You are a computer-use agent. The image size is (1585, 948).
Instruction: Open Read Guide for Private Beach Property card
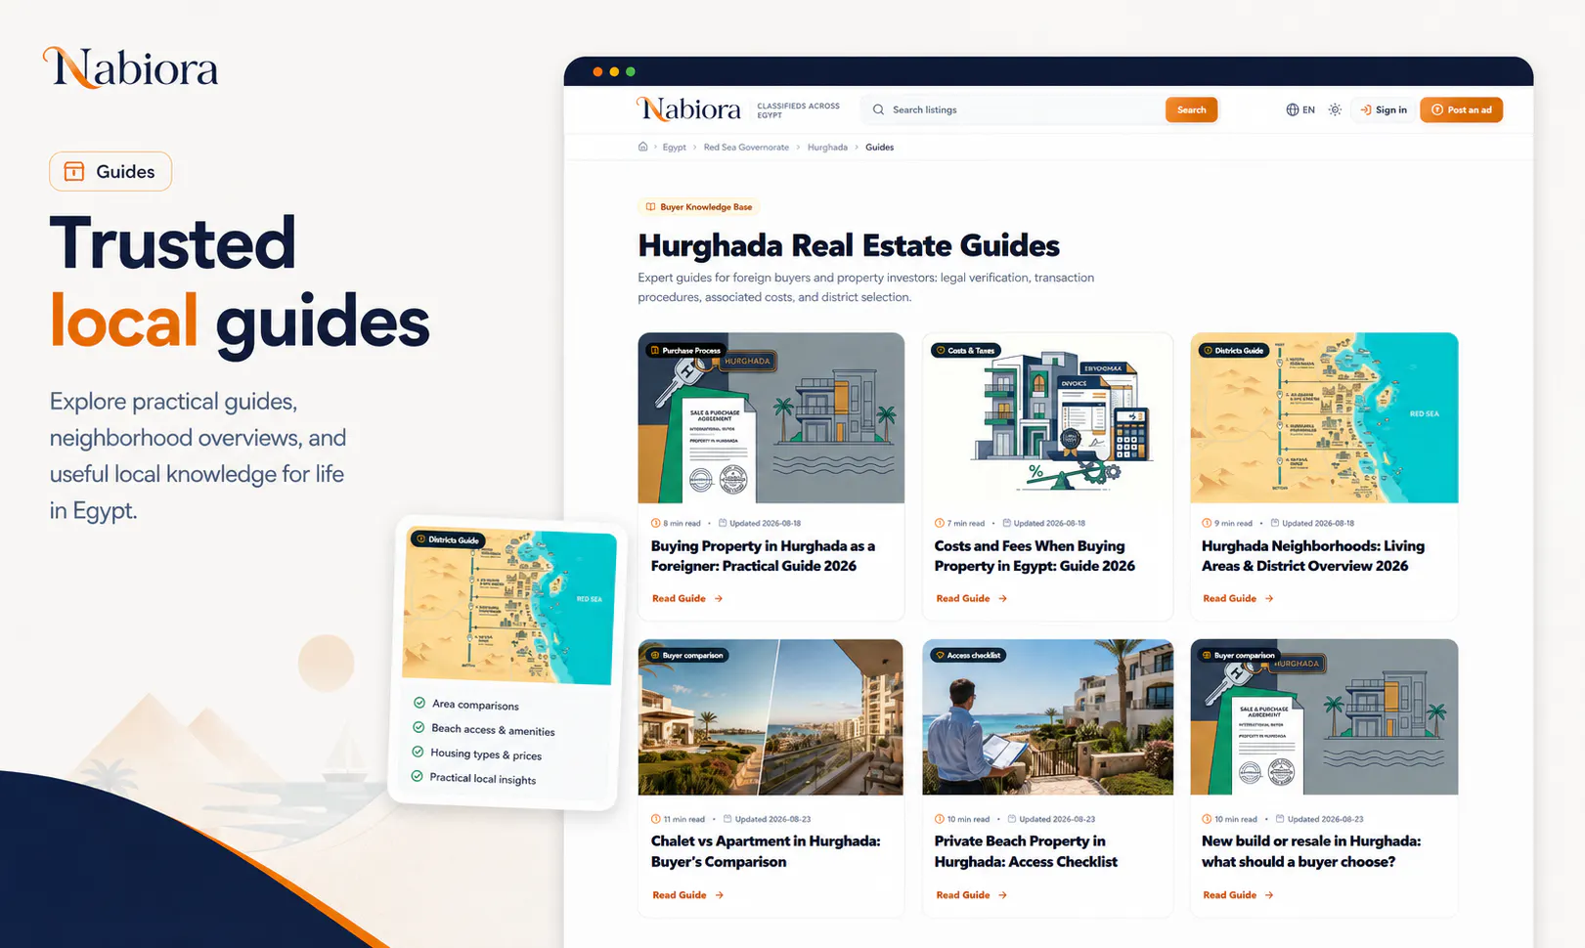click(x=971, y=895)
